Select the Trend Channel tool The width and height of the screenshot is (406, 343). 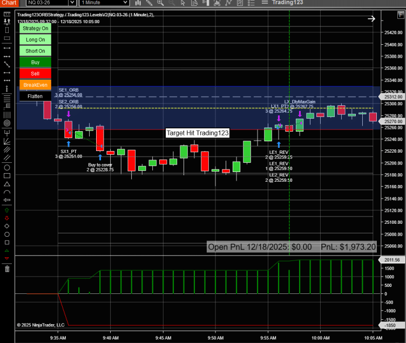point(7,157)
